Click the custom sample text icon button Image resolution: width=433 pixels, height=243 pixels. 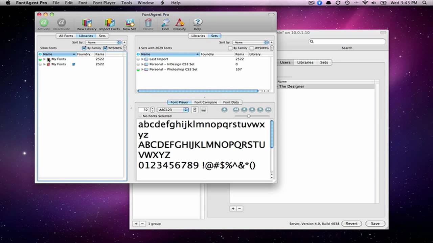point(195,110)
